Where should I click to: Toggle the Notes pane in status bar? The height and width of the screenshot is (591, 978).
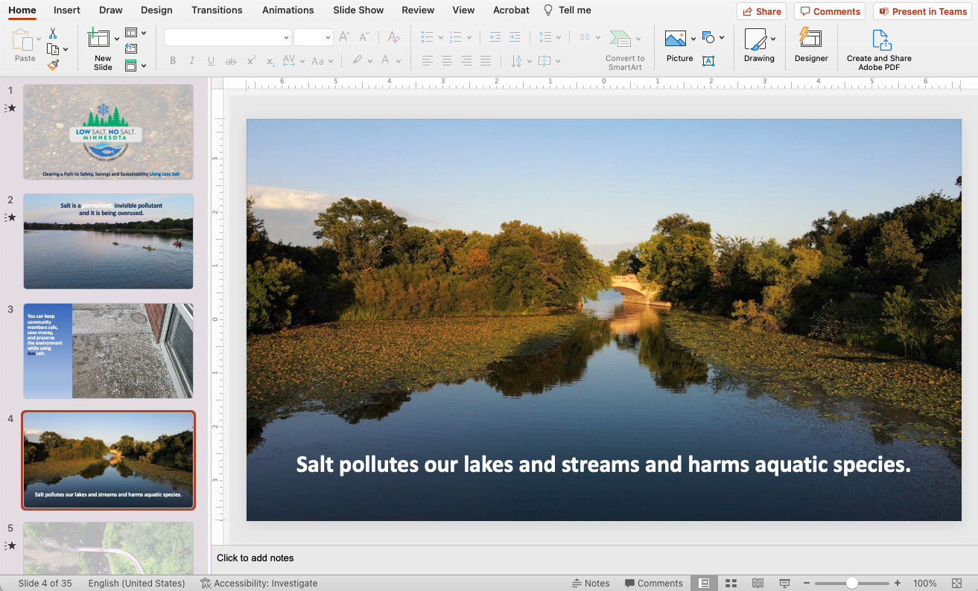(591, 584)
